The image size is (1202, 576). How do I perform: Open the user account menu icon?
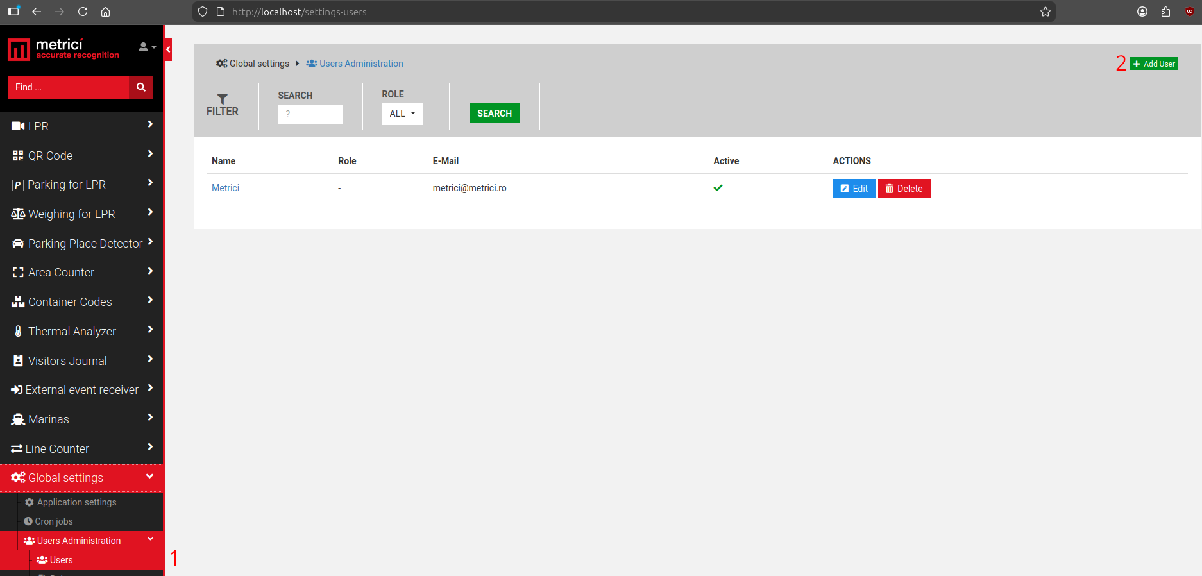(x=147, y=47)
